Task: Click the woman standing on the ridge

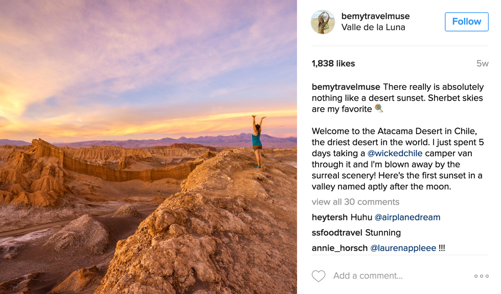Action: [x=257, y=141]
